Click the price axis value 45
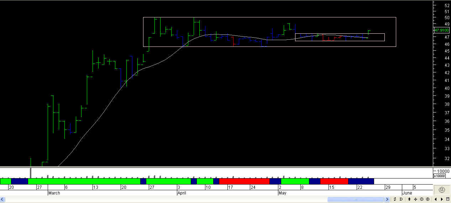The image size is (451, 203). click(x=447, y=51)
